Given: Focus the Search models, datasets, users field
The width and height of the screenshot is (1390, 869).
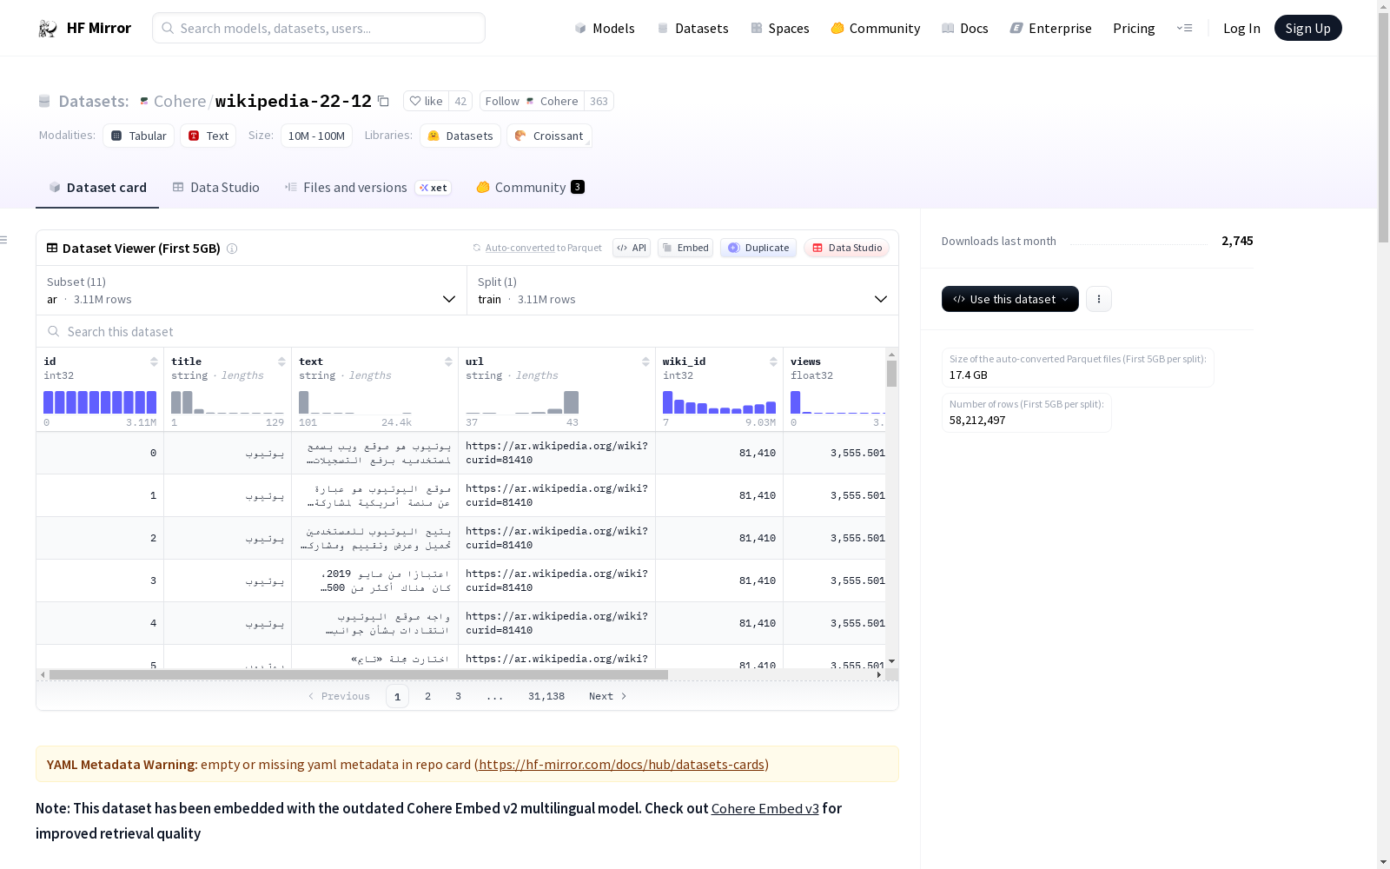Looking at the screenshot, I should [319, 28].
